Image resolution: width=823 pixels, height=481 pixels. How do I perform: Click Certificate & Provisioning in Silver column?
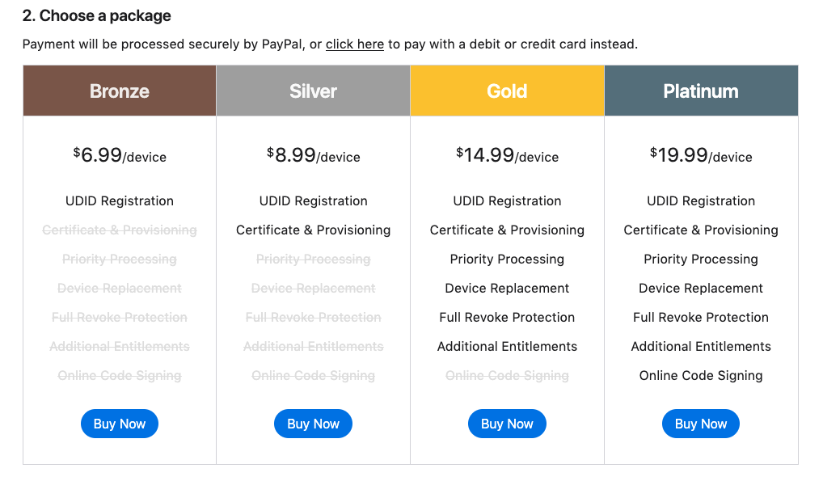[x=314, y=230]
